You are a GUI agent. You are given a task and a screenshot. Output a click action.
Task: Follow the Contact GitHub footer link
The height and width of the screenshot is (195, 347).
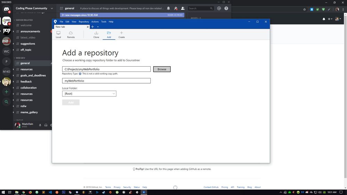tap(211, 187)
